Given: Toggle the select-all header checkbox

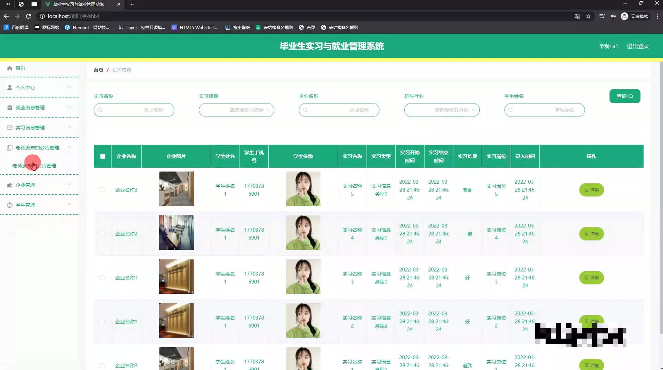Looking at the screenshot, I should coord(103,156).
